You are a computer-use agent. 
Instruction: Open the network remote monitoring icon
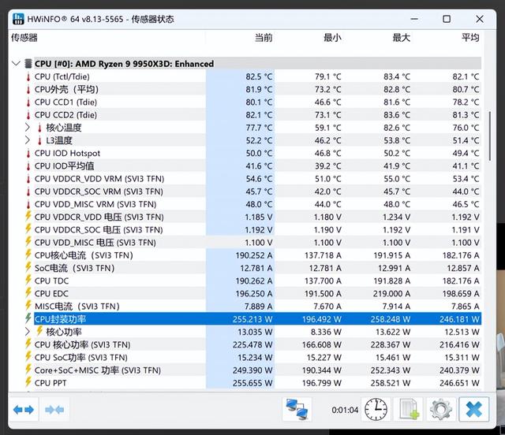click(297, 410)
